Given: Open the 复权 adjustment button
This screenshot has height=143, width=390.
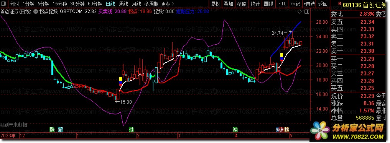Looking at the screenshot, I should click(215, 4).
